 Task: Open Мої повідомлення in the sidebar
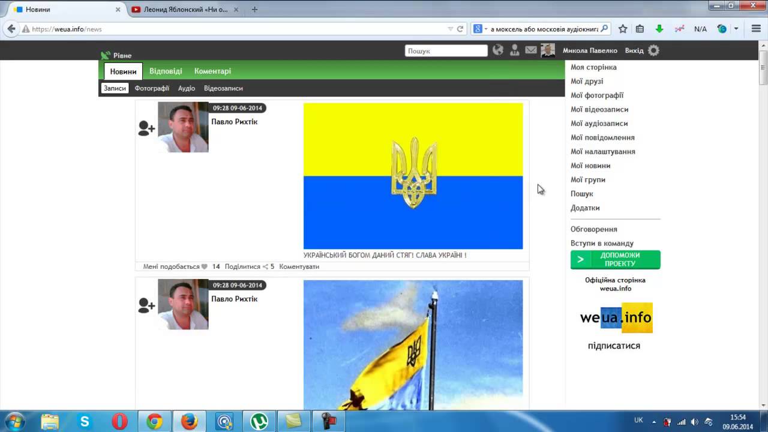tap(602, 137)
